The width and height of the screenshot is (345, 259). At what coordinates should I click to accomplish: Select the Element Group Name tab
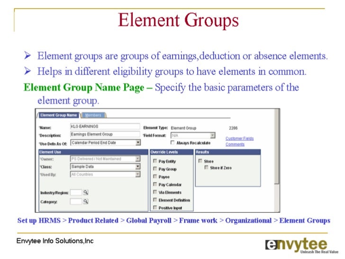point(59,115)
